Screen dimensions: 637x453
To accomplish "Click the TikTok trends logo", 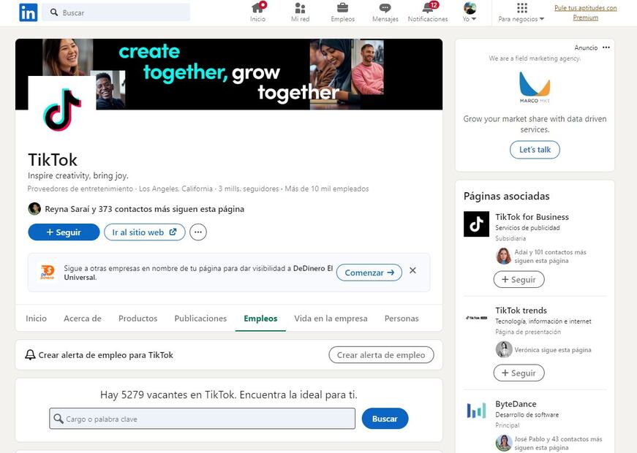I will click(x=477, y=317).
